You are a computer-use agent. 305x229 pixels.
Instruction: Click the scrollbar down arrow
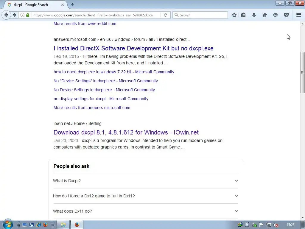point(302,217)
